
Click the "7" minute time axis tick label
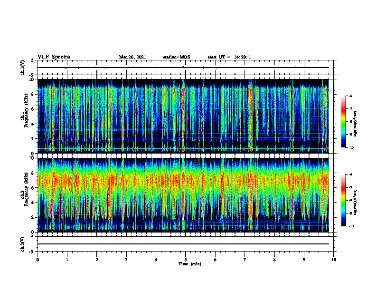(245, 260)
